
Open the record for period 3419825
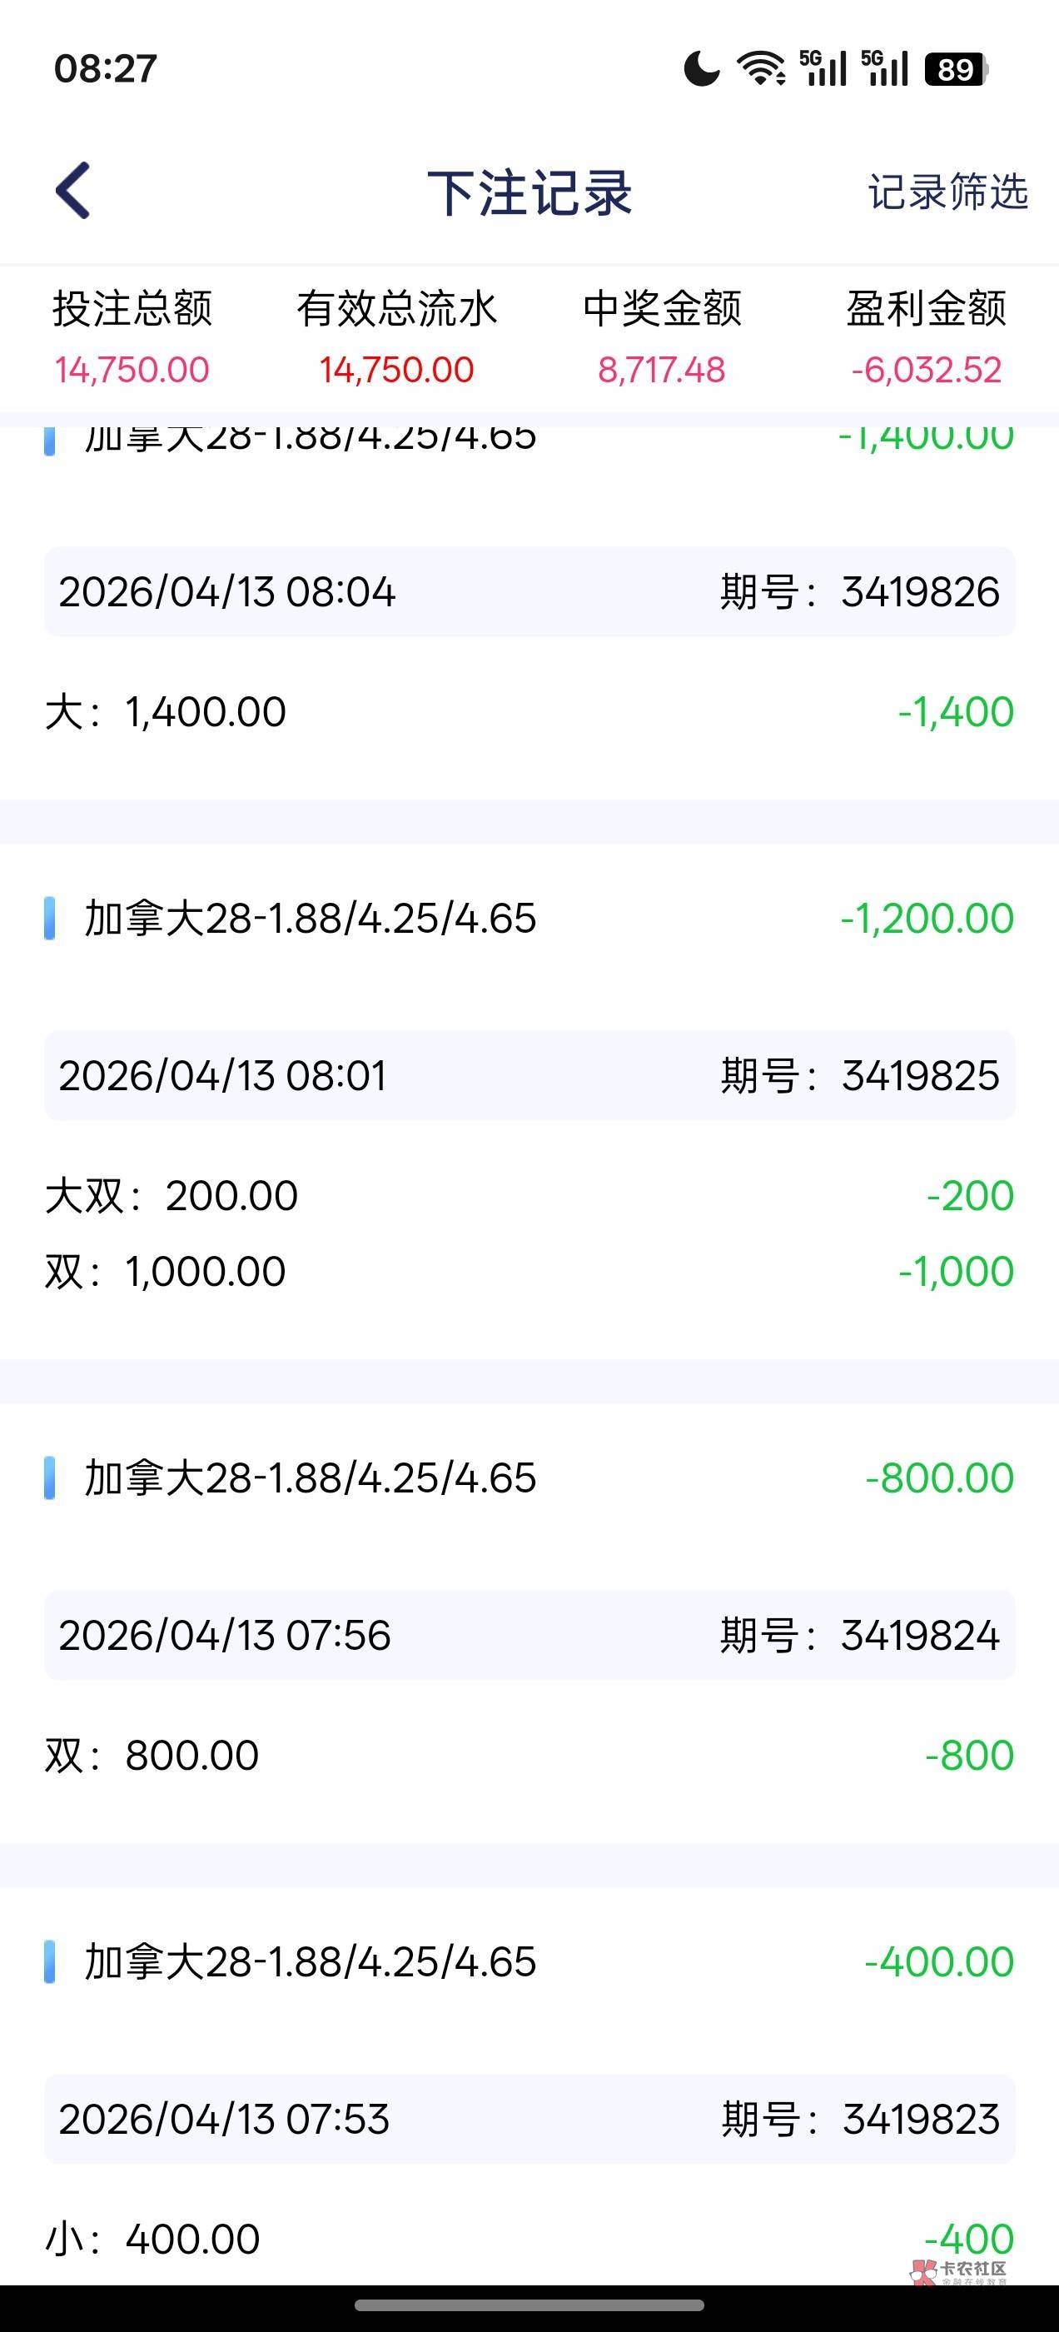(x=529, y=1075)
